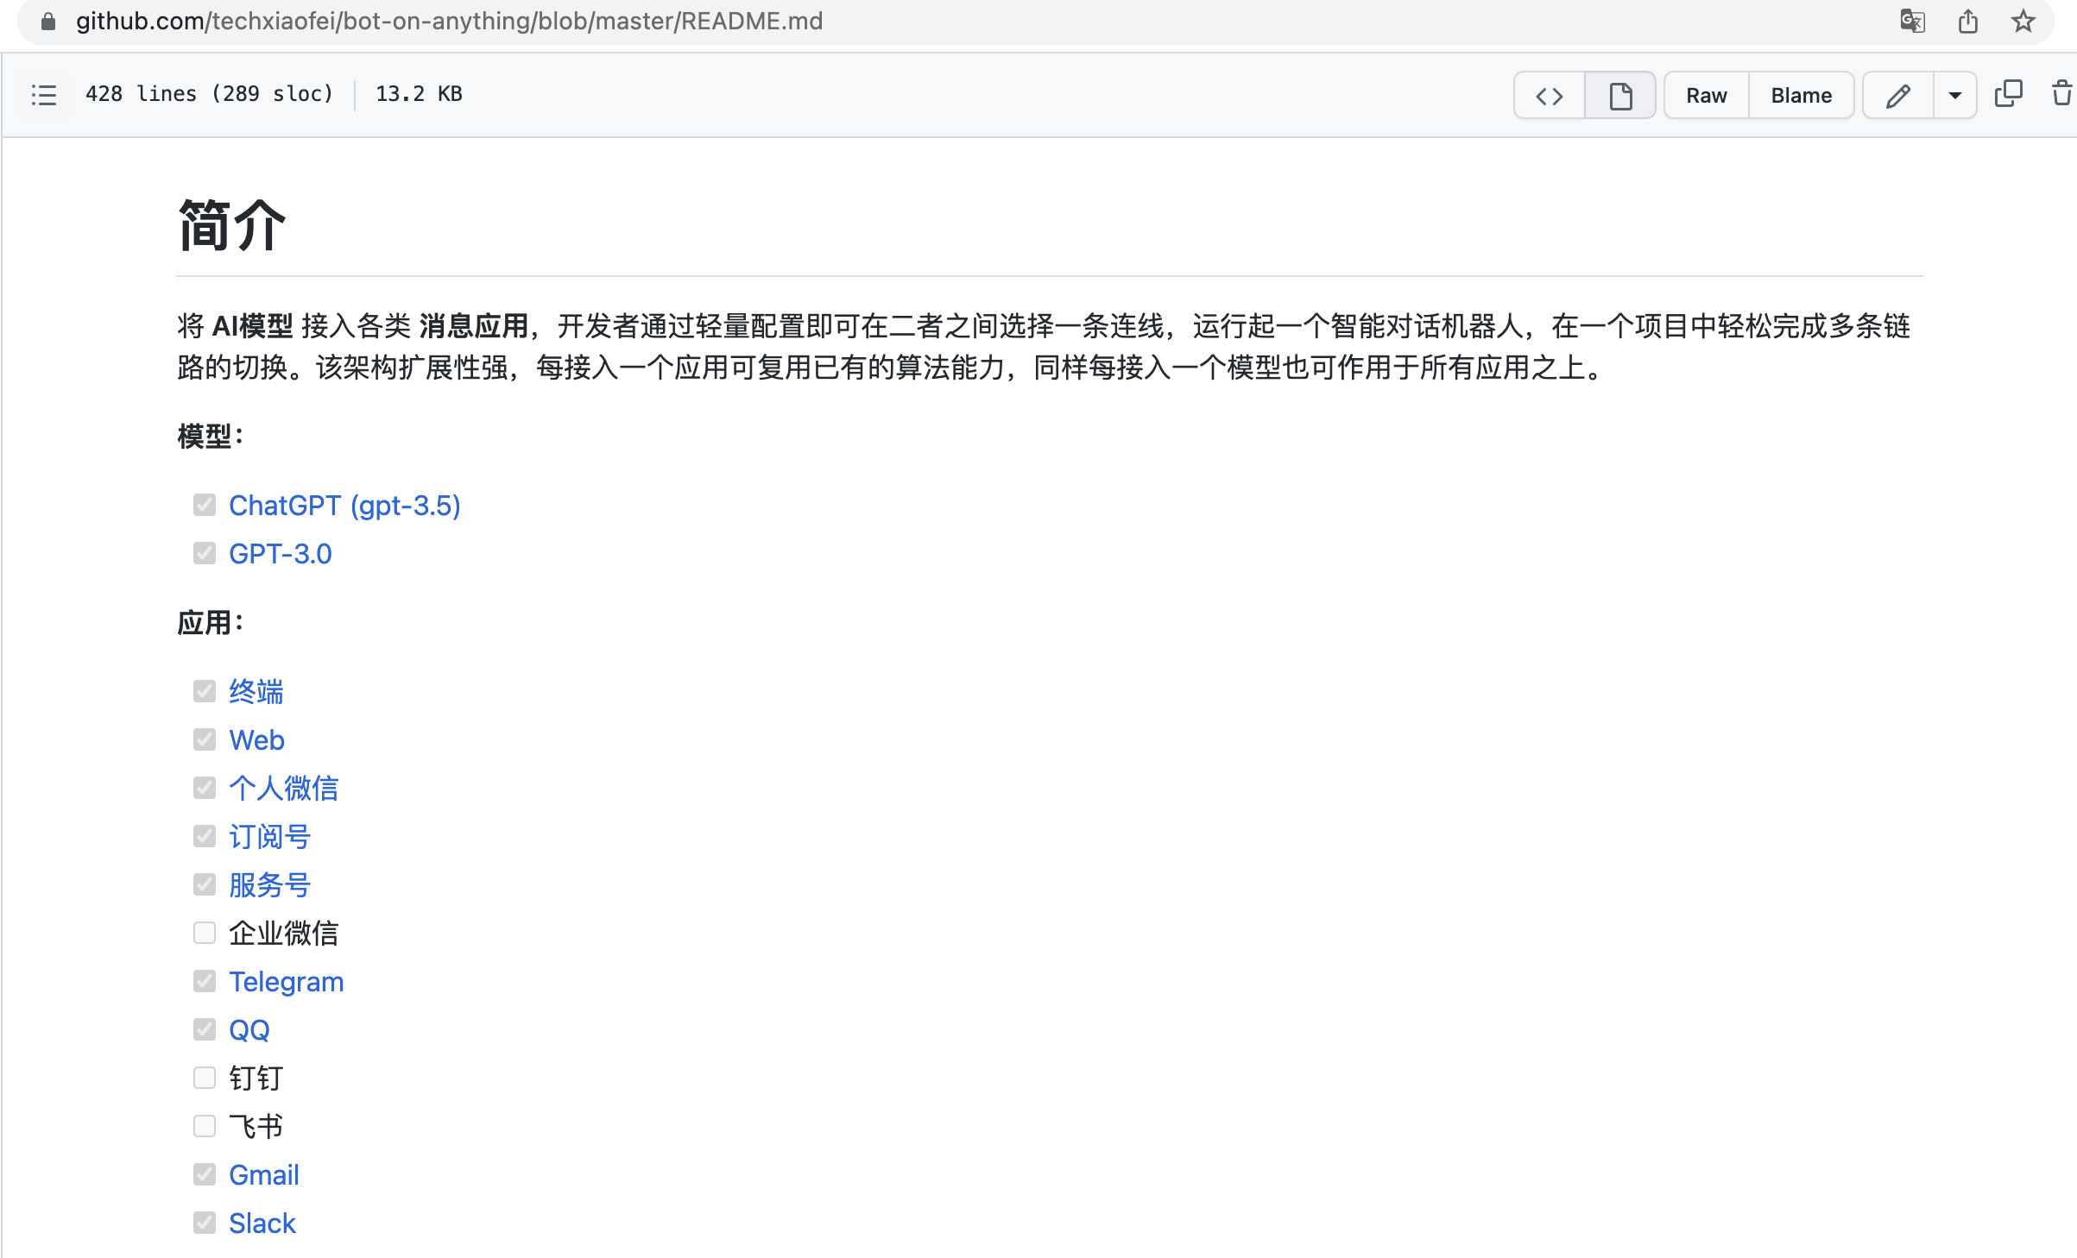Expand the edit options dropdown arrow
The width and height of the screenshot is (2077, 1258).
(1954, 96)
